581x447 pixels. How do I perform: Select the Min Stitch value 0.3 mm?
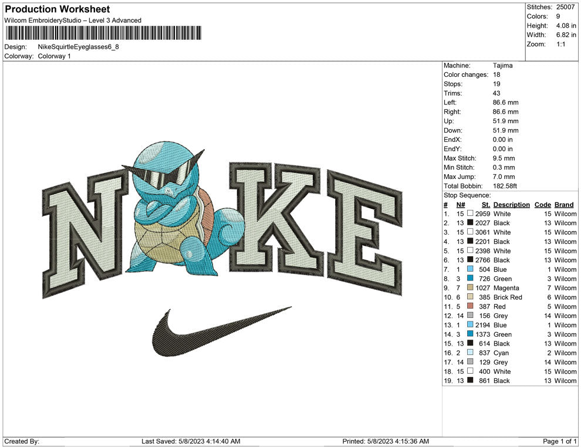[x=503, y=167]
